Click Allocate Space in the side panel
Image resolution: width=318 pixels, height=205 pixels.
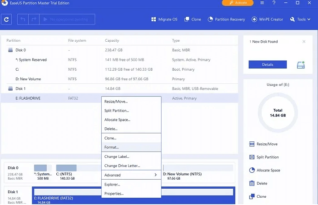coord(265,170)
